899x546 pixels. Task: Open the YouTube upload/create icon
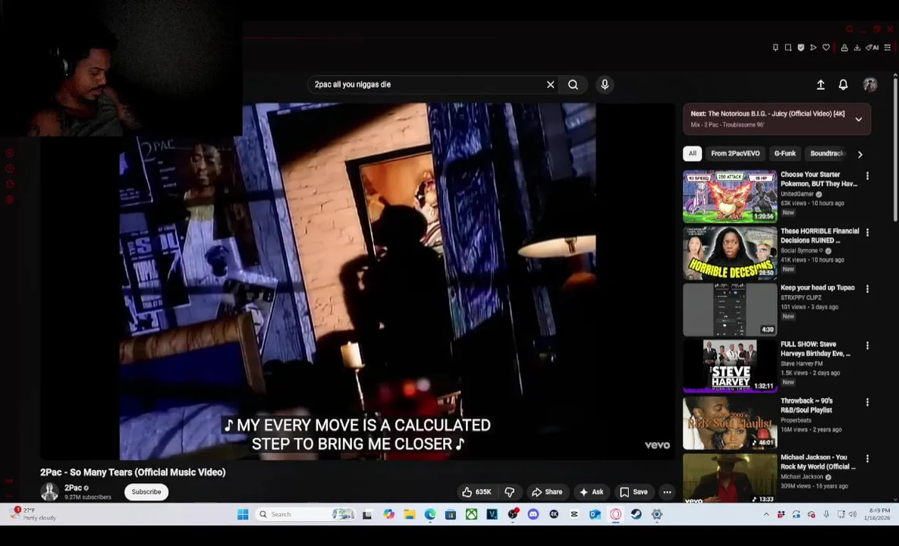pos(820,85)
